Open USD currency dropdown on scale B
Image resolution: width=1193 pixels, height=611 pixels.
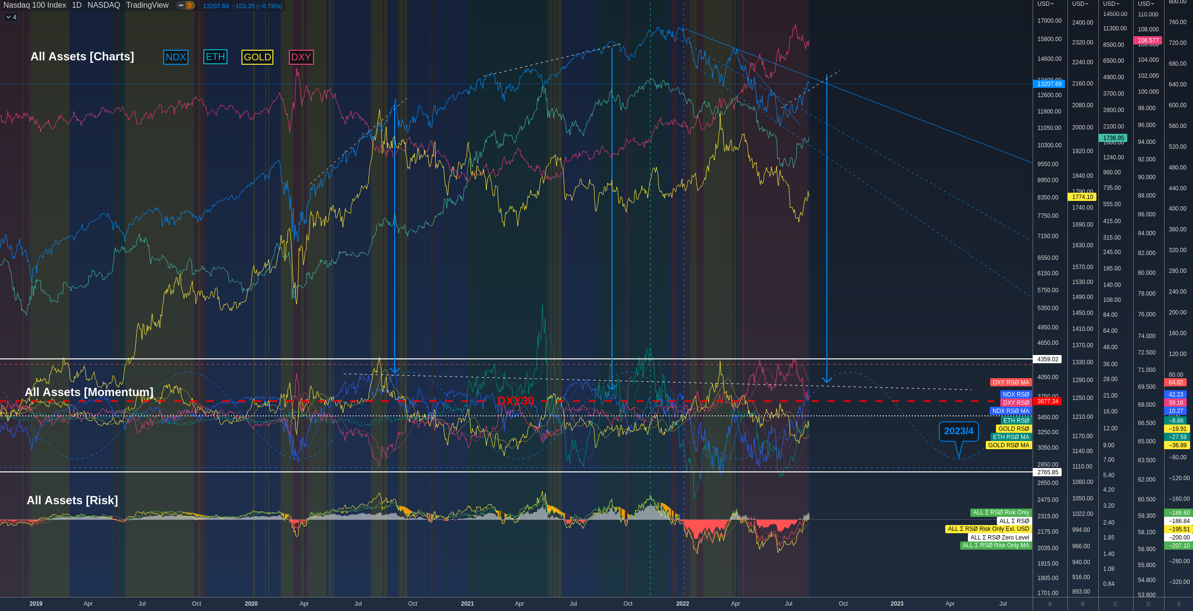point(1080,4)
